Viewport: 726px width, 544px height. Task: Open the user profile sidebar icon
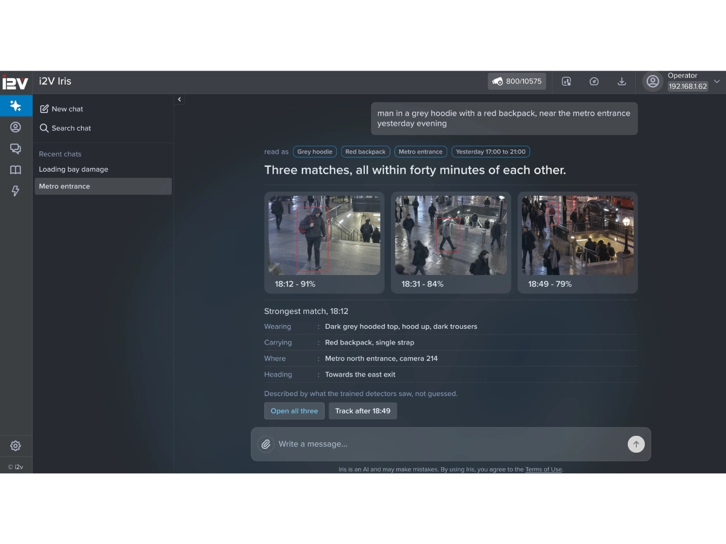click(16, 127)
